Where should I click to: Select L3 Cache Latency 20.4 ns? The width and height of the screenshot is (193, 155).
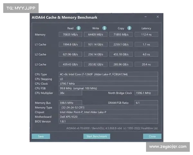coord(146,64)
